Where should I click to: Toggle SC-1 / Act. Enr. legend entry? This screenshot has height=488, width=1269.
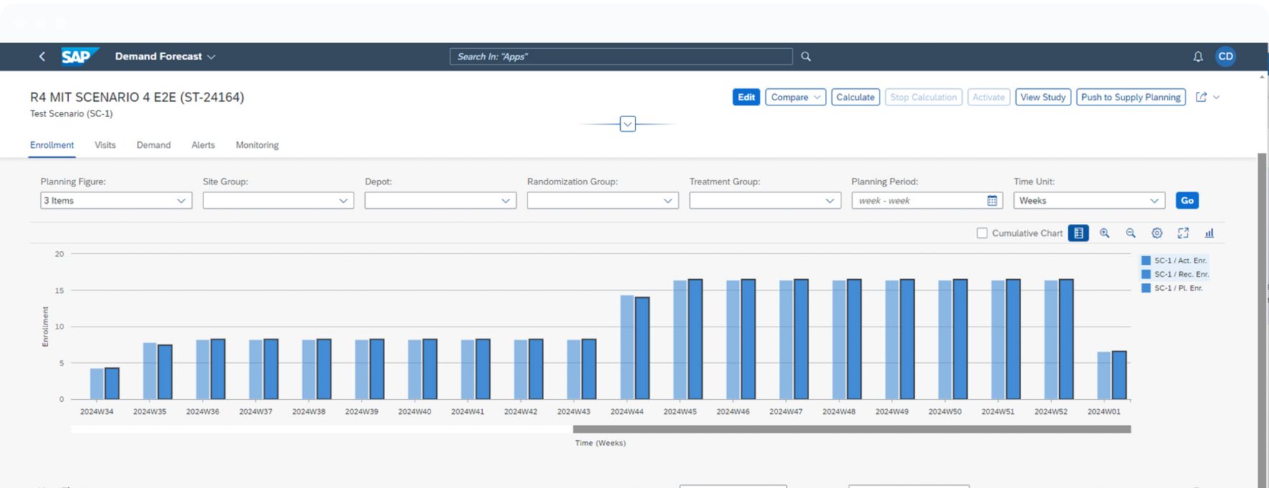(x=1174, y=261)
